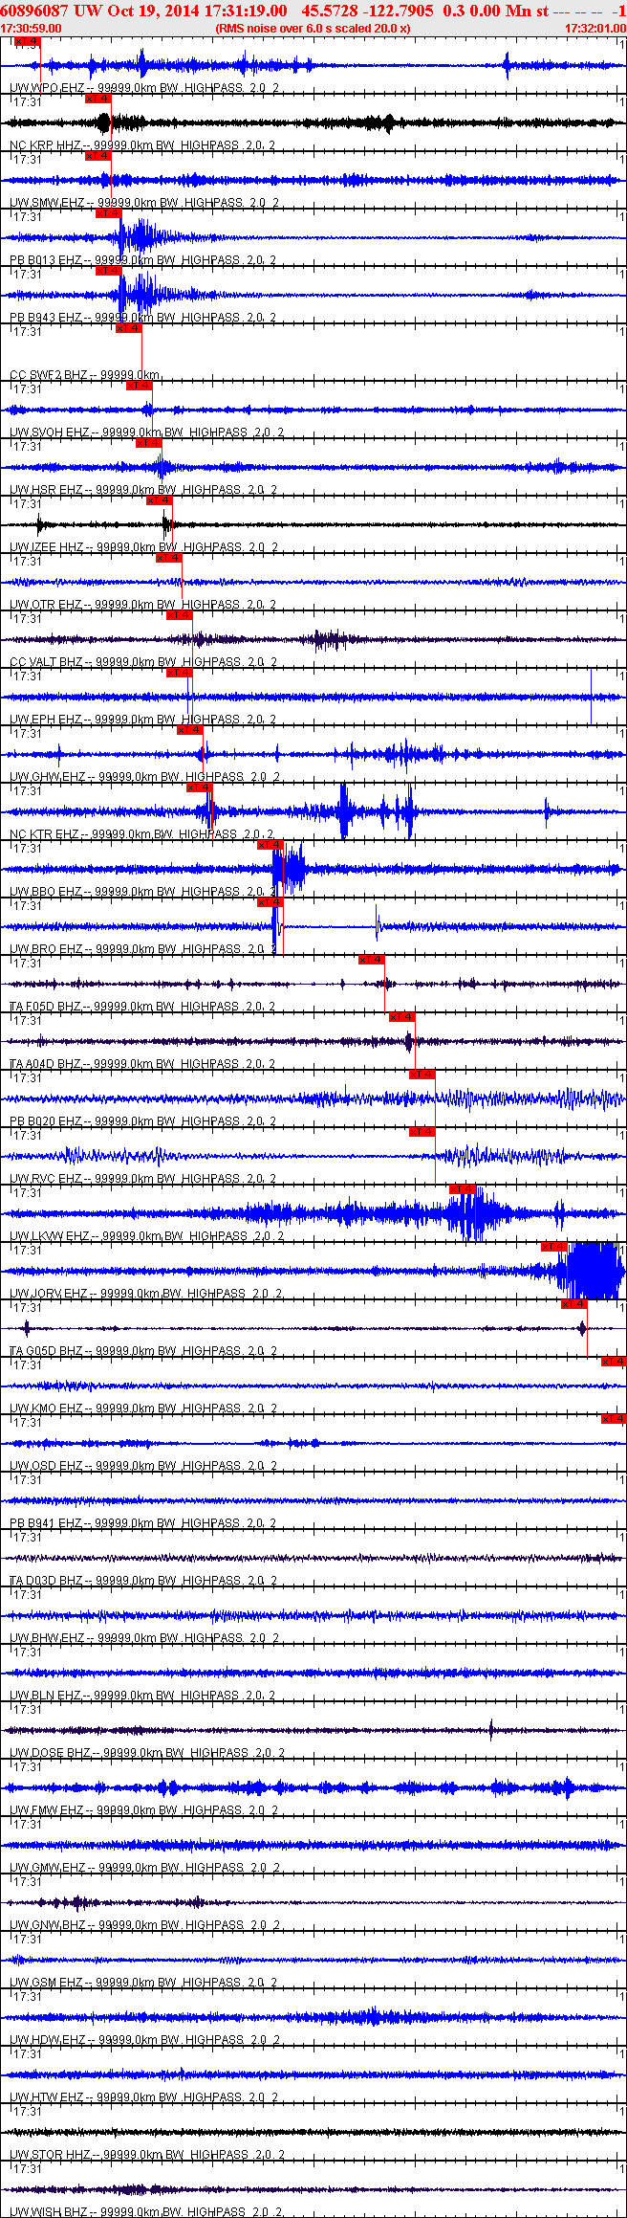The width and height of the screenshot is (627, 2218).
Task: Click the red pick flag on UW.BBO trace
Action: click(271, 845)
